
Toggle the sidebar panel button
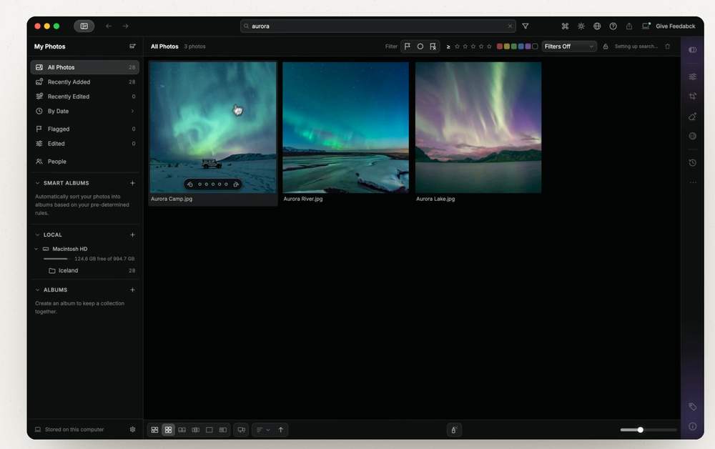click(84, 26)
